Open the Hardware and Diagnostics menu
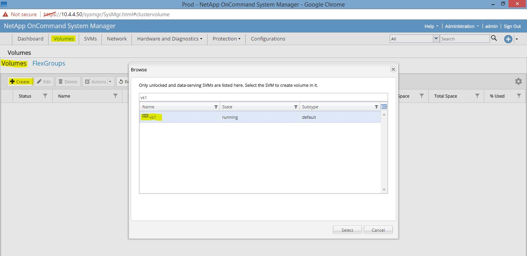The height and width of the screenshot is (256, 527). [x=167, y=39]
